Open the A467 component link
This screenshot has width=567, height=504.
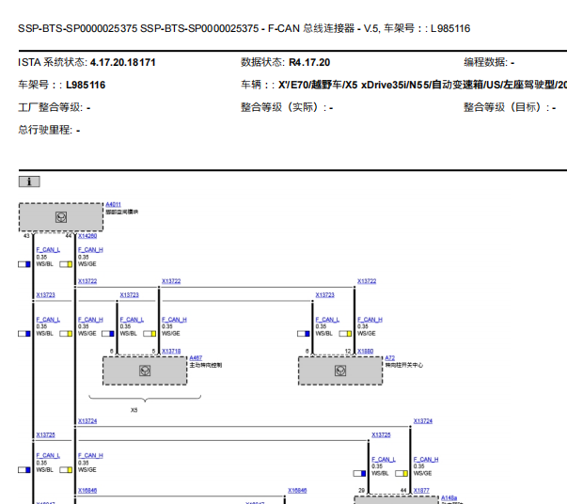[x=196, y=358]
